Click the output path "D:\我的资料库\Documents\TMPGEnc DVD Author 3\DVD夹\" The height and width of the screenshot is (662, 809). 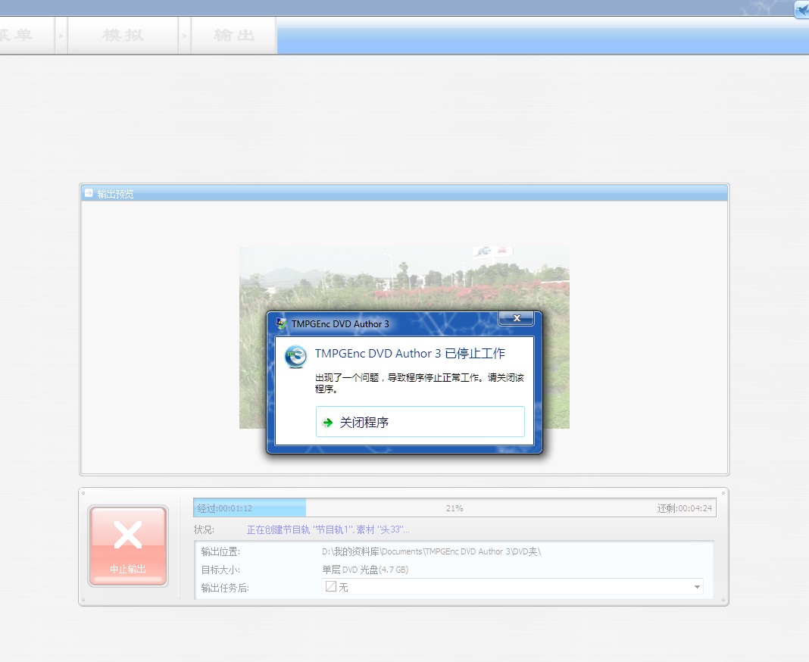point(431,551)
